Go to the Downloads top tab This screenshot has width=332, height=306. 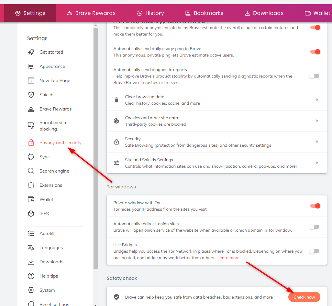tap(264, 13)
